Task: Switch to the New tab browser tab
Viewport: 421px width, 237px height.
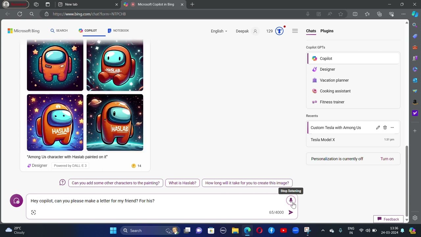Action: coord(87,4)
